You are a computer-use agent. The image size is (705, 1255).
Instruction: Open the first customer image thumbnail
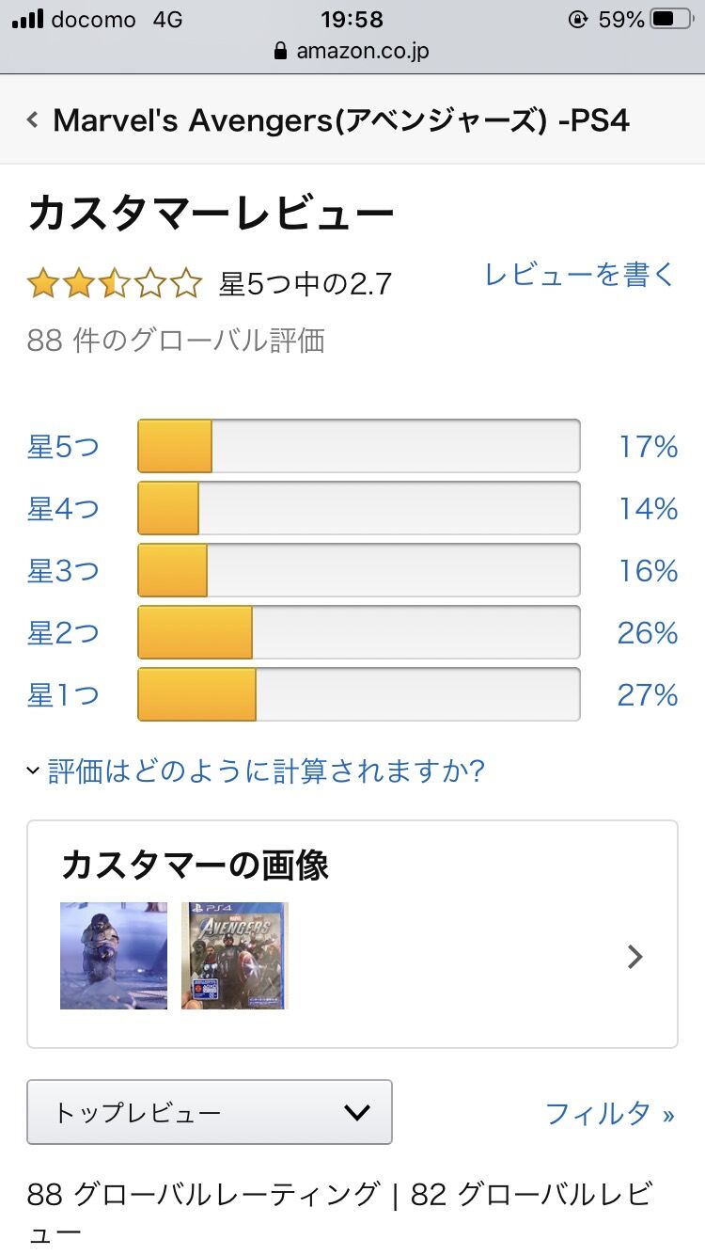(x=114, y=956)
